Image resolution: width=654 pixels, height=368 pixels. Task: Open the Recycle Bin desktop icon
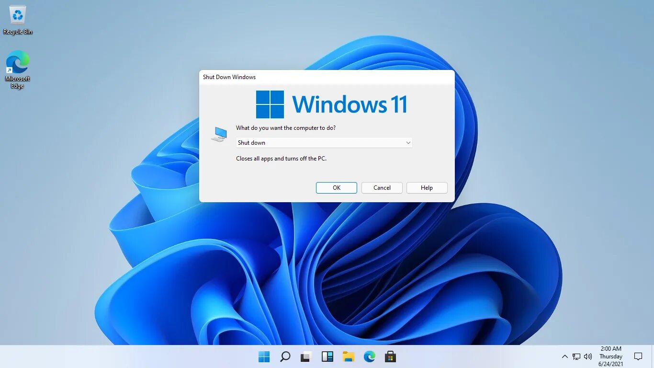[18, 20]
